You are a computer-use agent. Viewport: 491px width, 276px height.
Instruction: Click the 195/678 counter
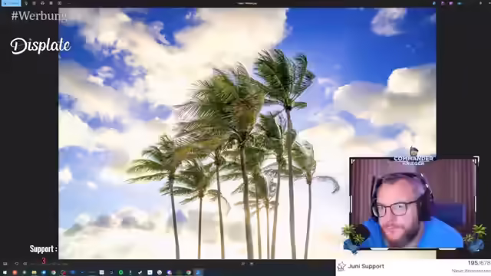(x=479, y=263)
